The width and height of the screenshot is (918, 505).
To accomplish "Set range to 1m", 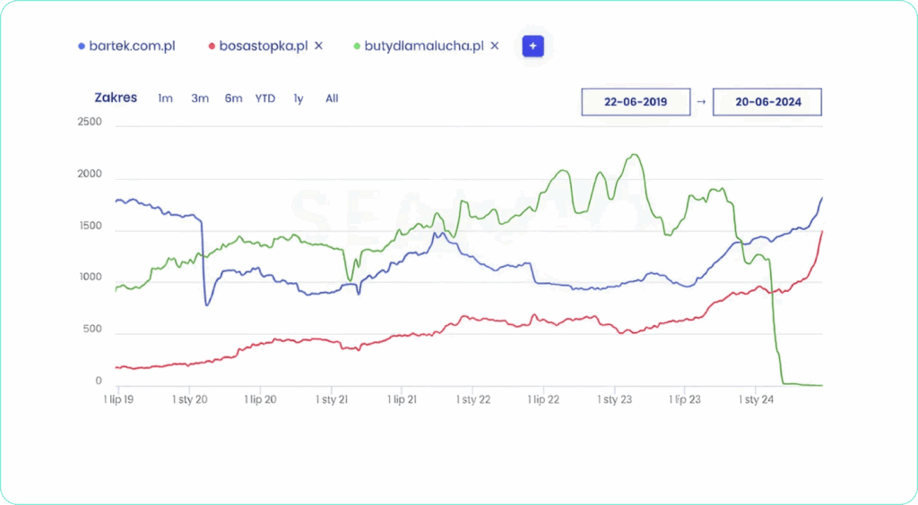I will pyautogui.click(x=165, y=98).
